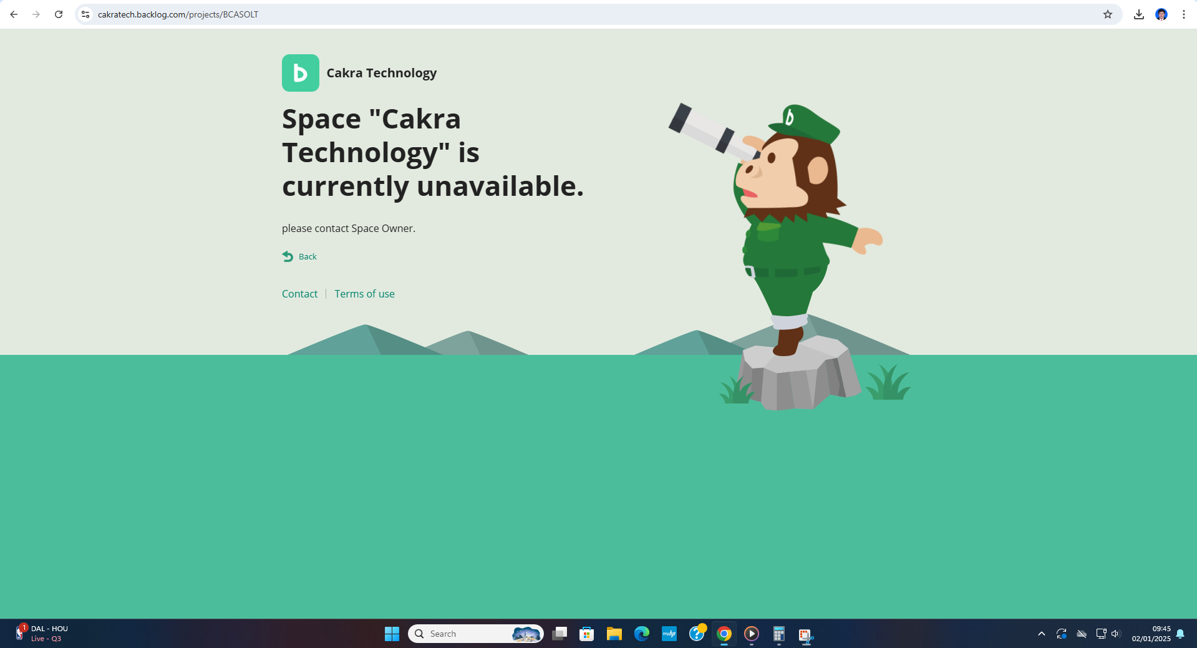This screenshot has width=1197, height=648.
Task: Click the sync status tray icon
Action: pyautogui.click(x=1062, y=634)
